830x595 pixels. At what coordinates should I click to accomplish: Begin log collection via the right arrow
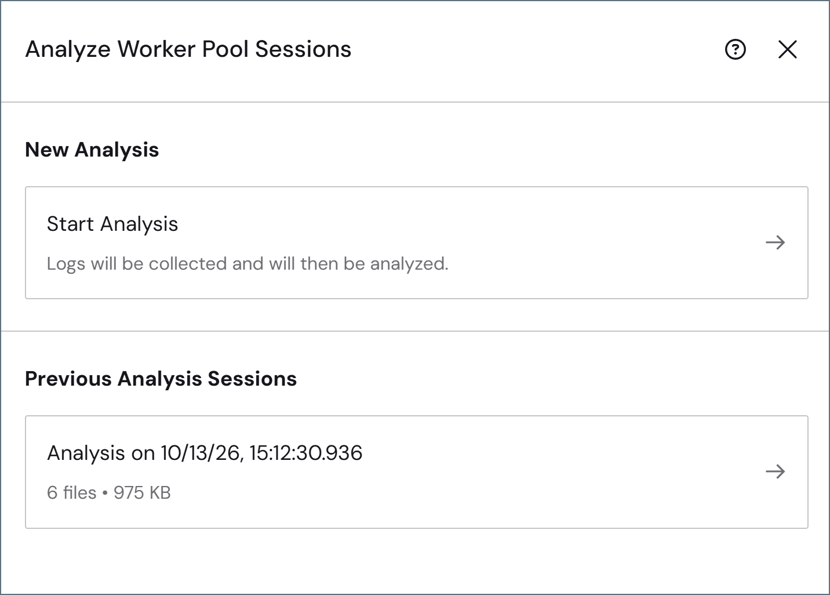775,242
